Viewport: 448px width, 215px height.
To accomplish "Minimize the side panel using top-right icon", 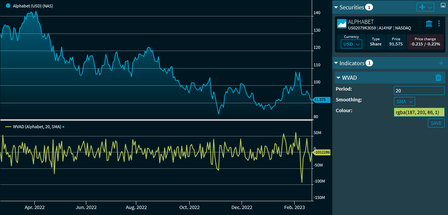I will (443, 6).
